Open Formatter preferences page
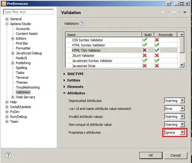192x163 pixels. pyautogui.click(x=23, y=48)
